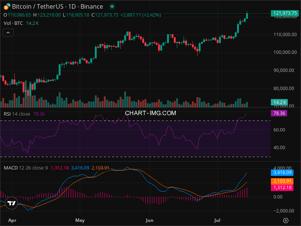Click the Jul label on the time axis
The width and height of the screenshot is (301, 226).
point(217,220)
